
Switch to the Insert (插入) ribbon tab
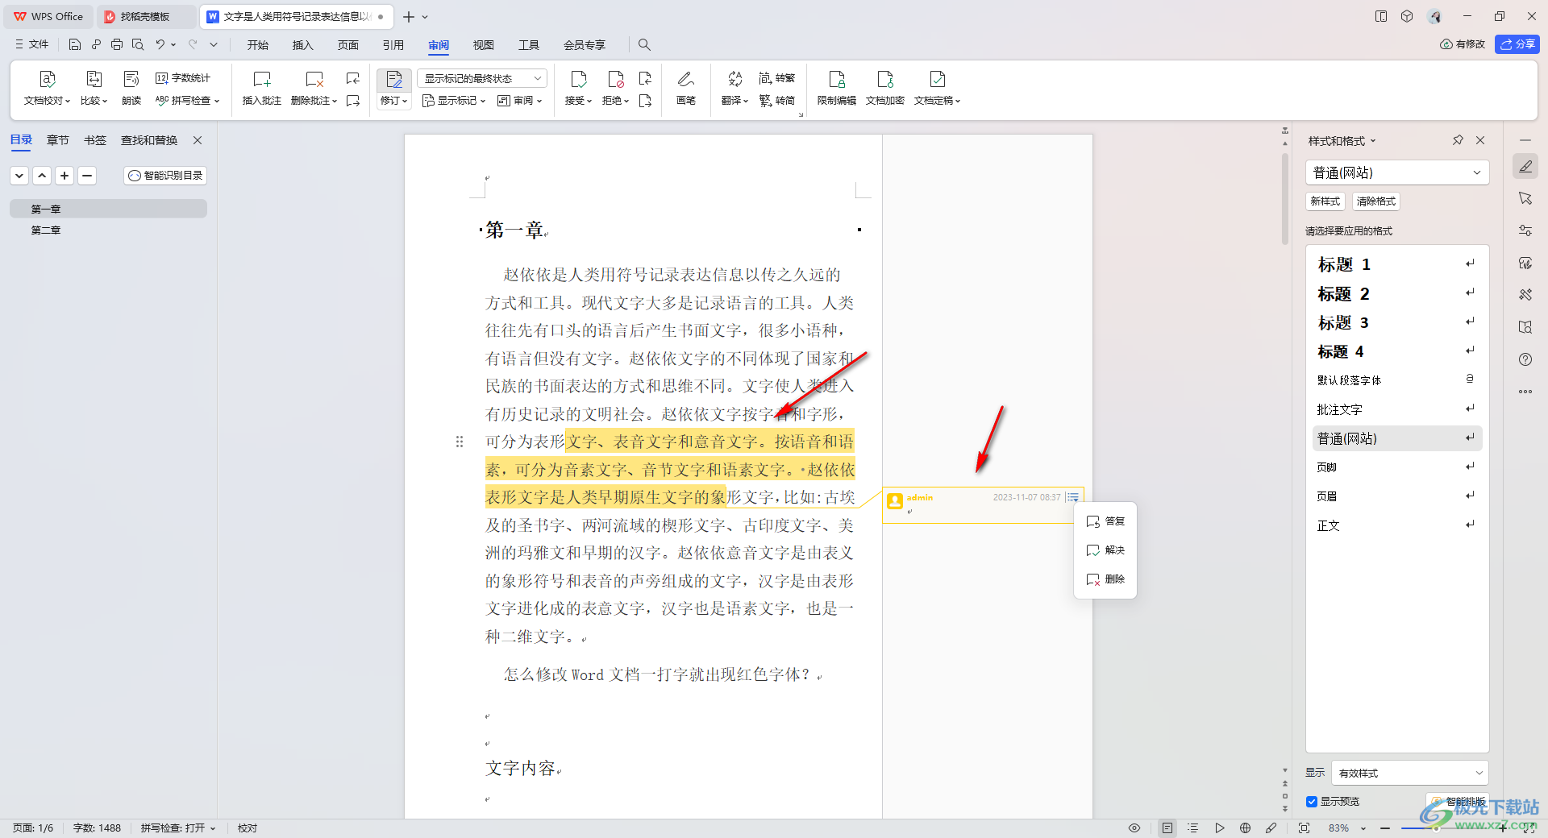(x=303, y=45)
